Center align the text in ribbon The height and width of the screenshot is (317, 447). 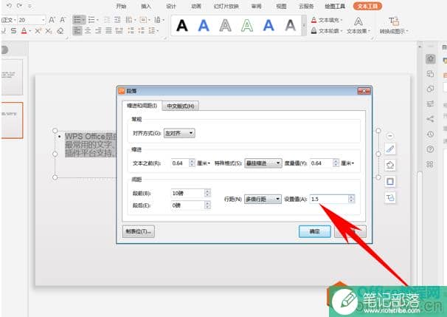[x=88, y=30]
